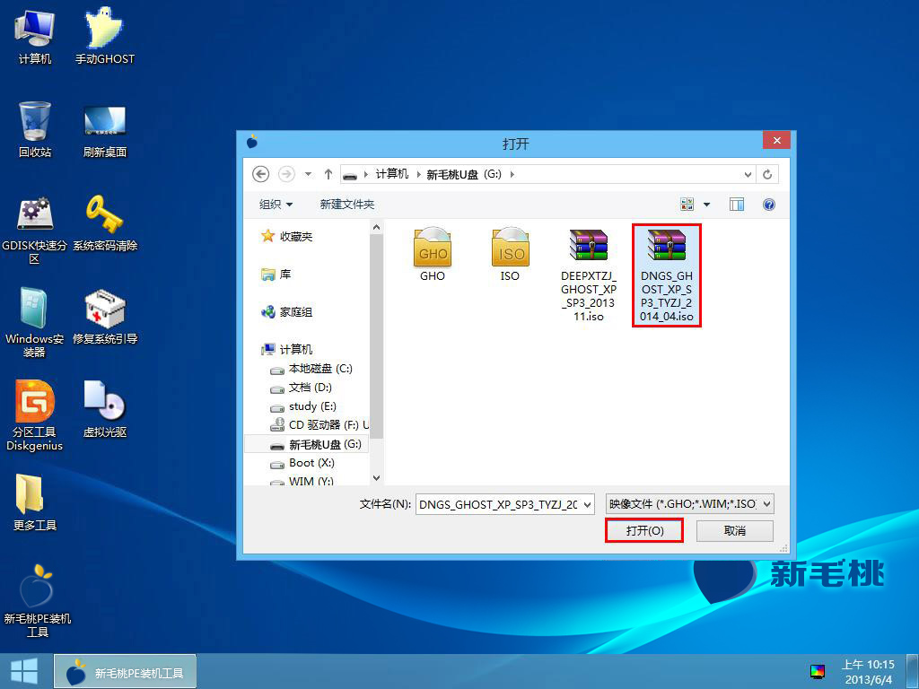The width and height of the screenshot is (919, 689).
Task: Select 文档 (D:) drive in navigation pane
Action: click(x=302, y=388)
